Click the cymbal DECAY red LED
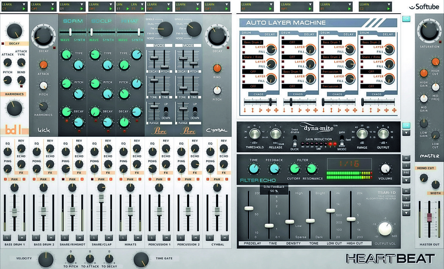This screenshot has width=444, height=269. click(228, 47)
